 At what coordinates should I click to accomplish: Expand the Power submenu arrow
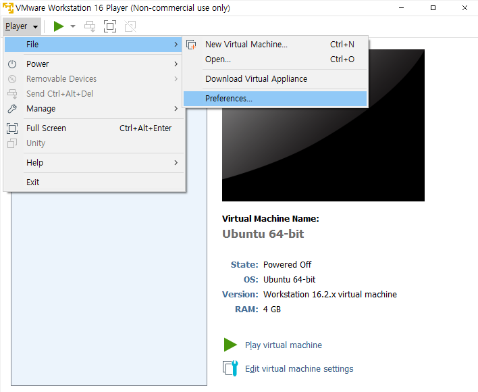click(176, 64)
